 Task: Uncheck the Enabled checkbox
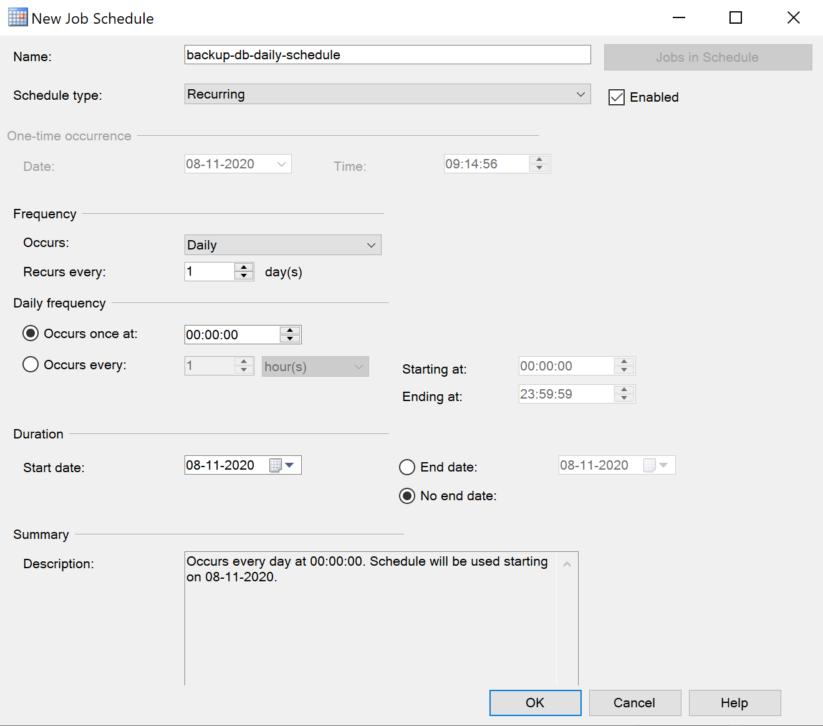coord(617,97)
